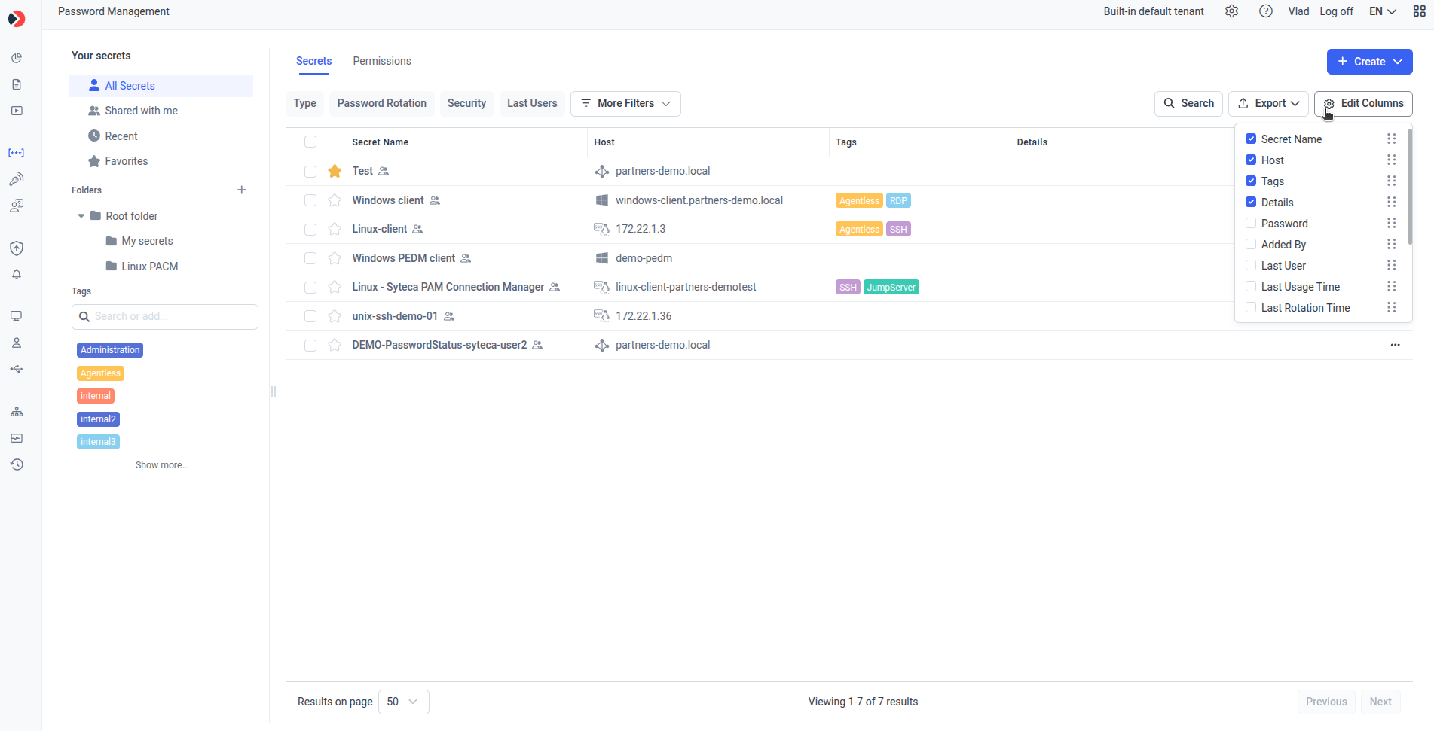Uncheck Details column checkbox
This screenshot has width=1434, height=731.
pos(1251,203)
